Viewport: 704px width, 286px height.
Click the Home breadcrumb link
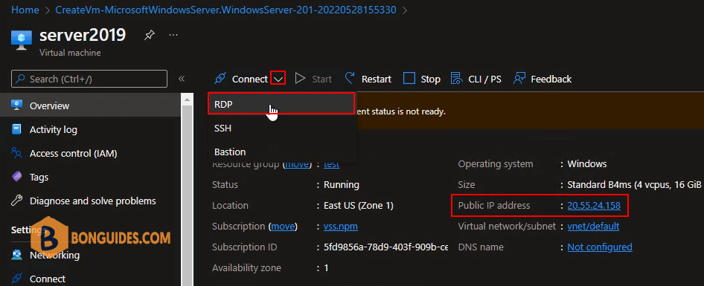(x=25, y=10)
